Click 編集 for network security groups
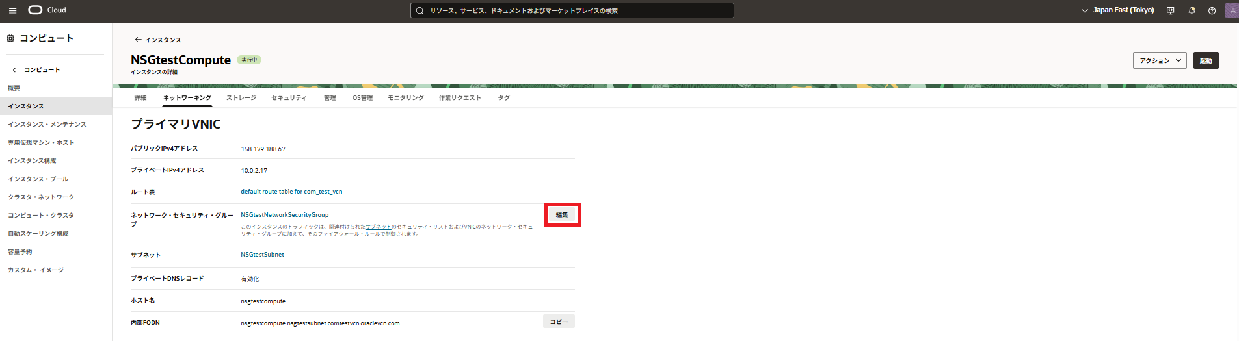 562,215
